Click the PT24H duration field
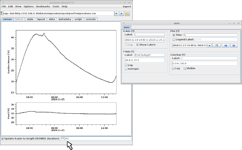This screenshot has width=242, height=150. [x=96, y=139]
